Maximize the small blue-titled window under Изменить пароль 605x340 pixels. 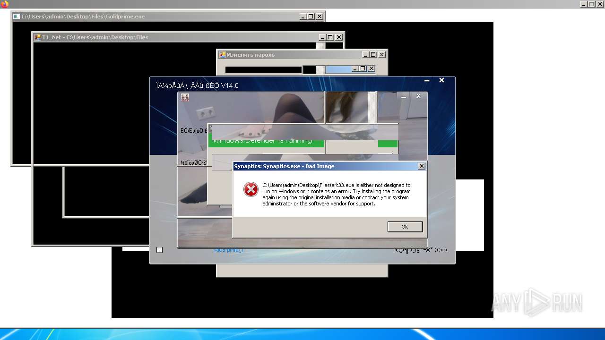pos(363,69)
